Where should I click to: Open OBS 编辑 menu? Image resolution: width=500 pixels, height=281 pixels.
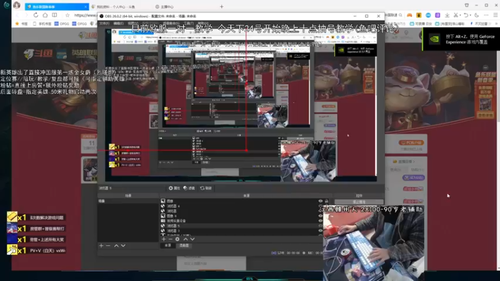[x=118, y=23]
